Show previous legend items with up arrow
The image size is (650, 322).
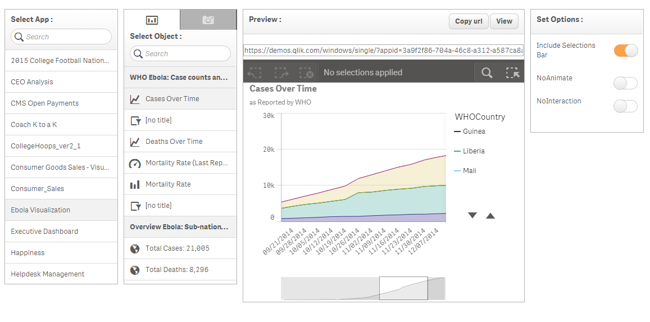pos(490,215)
